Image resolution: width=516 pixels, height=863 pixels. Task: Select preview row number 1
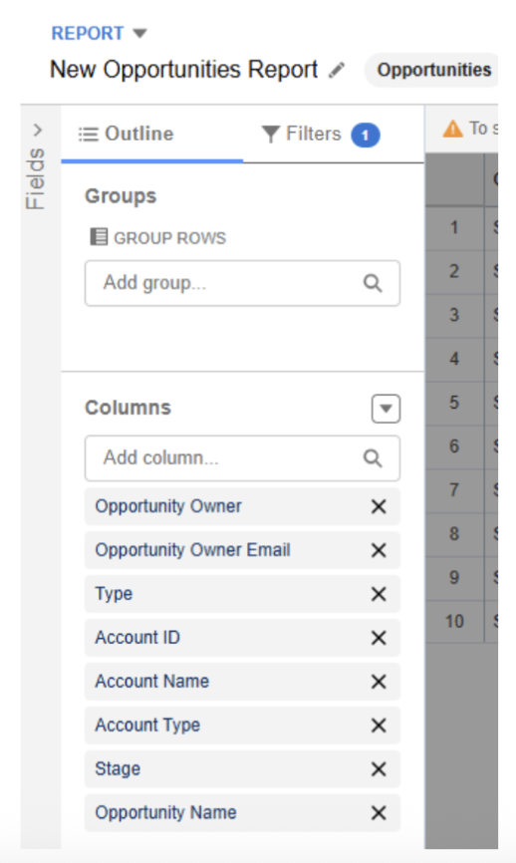tap(454, 227)
